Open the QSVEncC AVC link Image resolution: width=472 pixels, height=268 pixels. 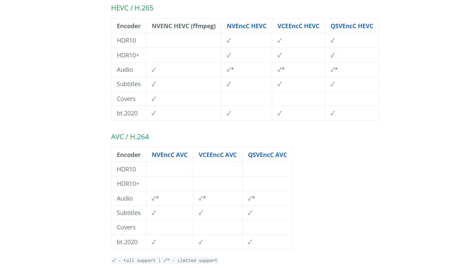click(267, 155)
